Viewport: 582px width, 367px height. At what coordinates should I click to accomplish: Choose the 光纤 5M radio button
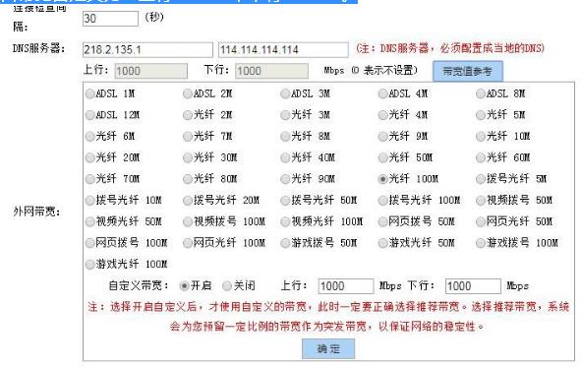point(481,115)
